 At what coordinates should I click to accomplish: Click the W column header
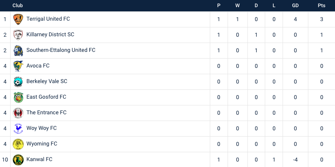click(x=238, y=5)
